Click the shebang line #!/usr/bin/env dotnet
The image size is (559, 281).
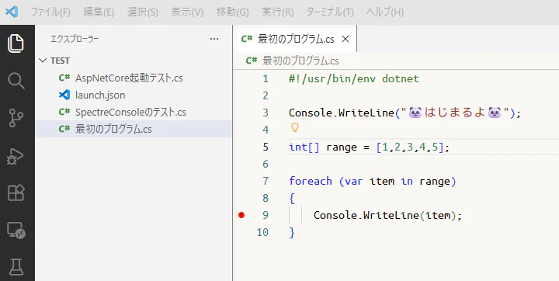[x=354, y=79]
